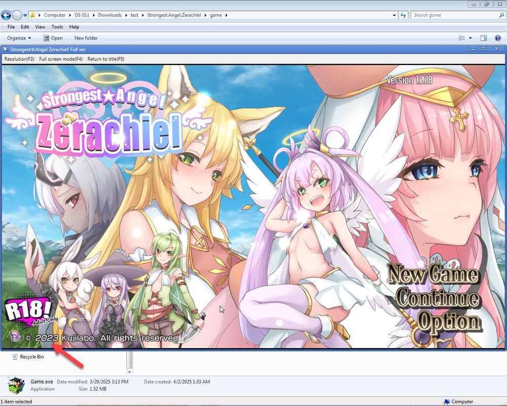Select Continue on title screen
The height and width of the screenshot is (406, 507).
click(x=438, y=298)
